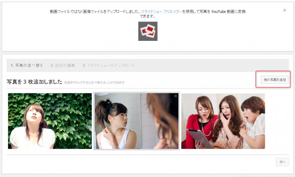This screenshot has height=177, width=295.
Task: Go to the 2. 設定の編集 step
Action: pos(63,65)
